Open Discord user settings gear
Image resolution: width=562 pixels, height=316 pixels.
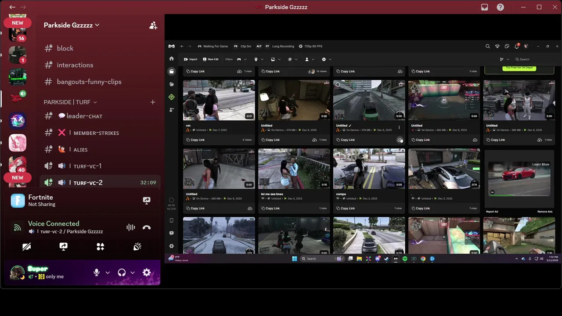click(x=147, y=273)
